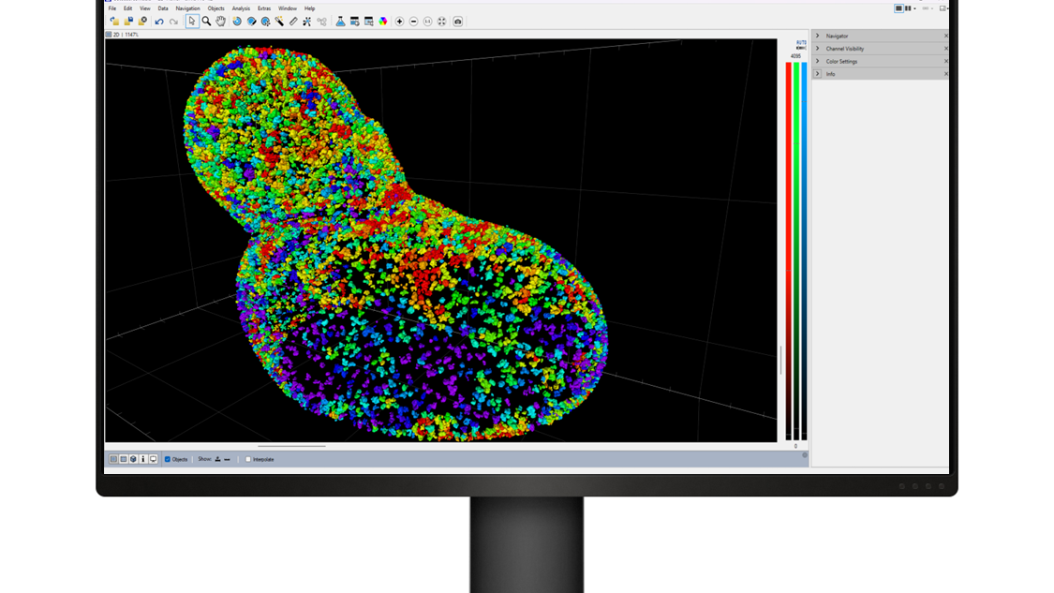This screenshot has height=593, width=1054.
Task: Expand the Navigator panel
Action: pyautogui.click(x=818, y=36)
